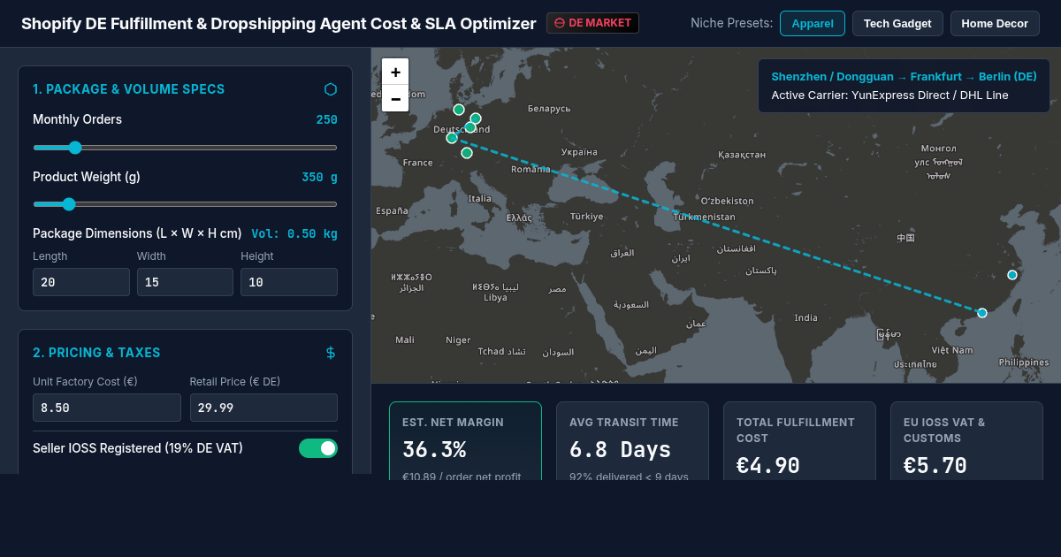Select the Shenzhen origin marker at route start
Screen dimensions: 1061x557
point(982,313)
